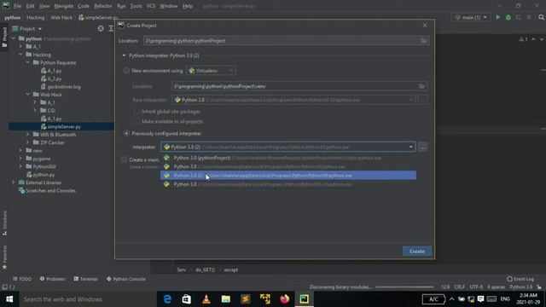Open Navigate menu
Viewport: 546px width, 307px height.
pos(64,6)
